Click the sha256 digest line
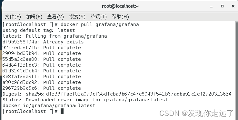238x120 pixels. [x=117, y=94]
